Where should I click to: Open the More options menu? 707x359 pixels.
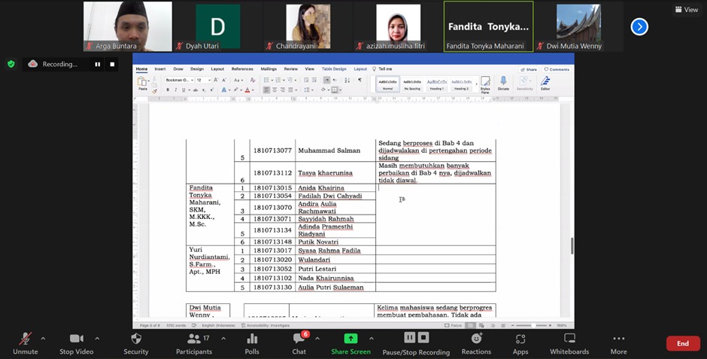618,342
